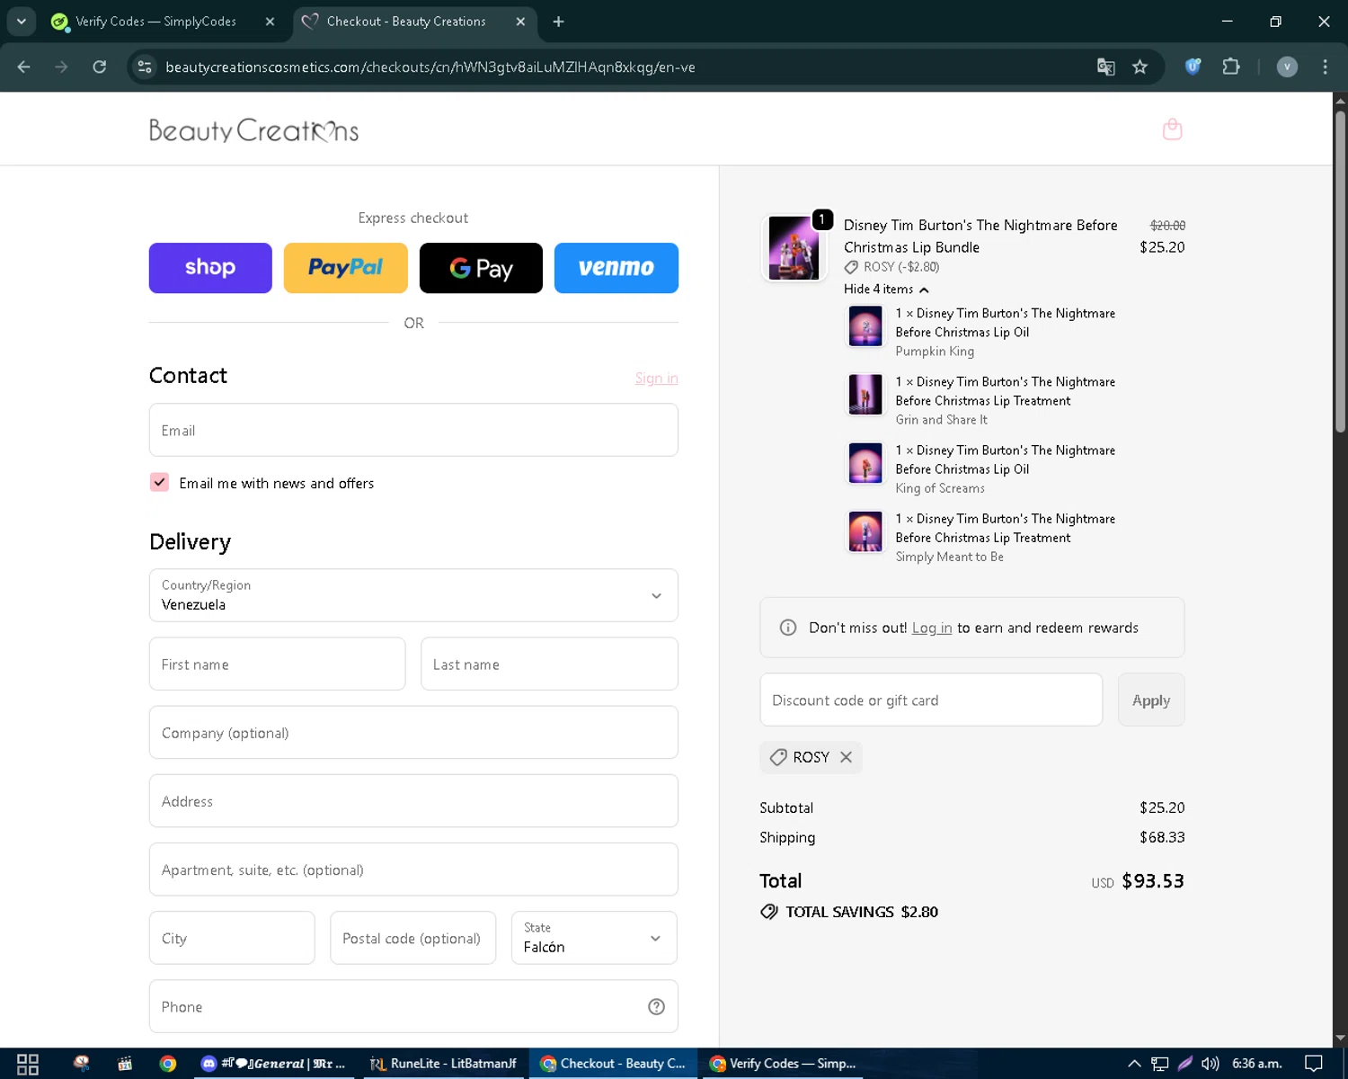Click the Postal code field

[x=412, y=938]
